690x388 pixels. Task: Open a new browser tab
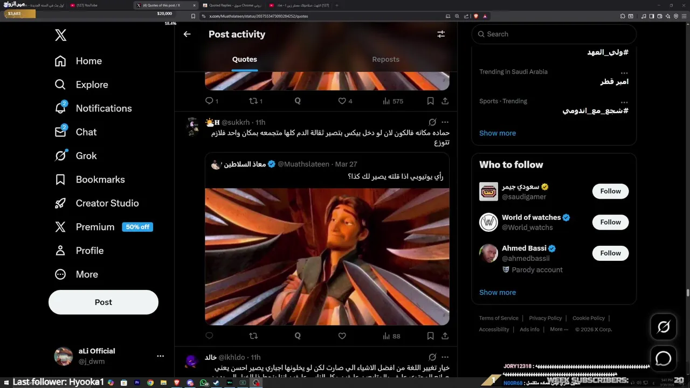pyautogui.click(x=337, y=5)
